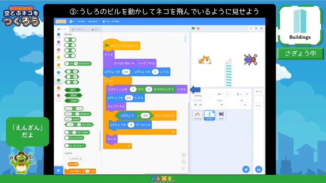The height and width of the screenshot is (183, 326).
Task: Select the blue うごき block category
Action: click(59, 35)
